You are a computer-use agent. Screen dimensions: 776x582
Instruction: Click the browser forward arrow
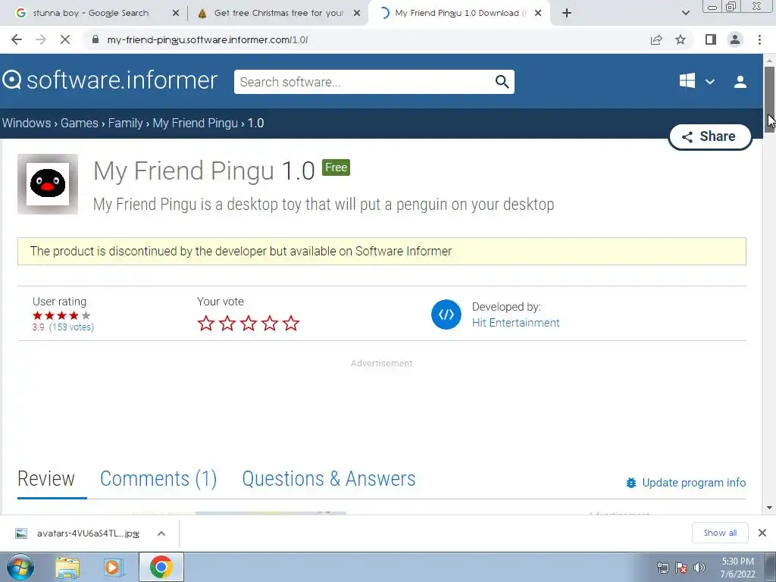point(41,39)
